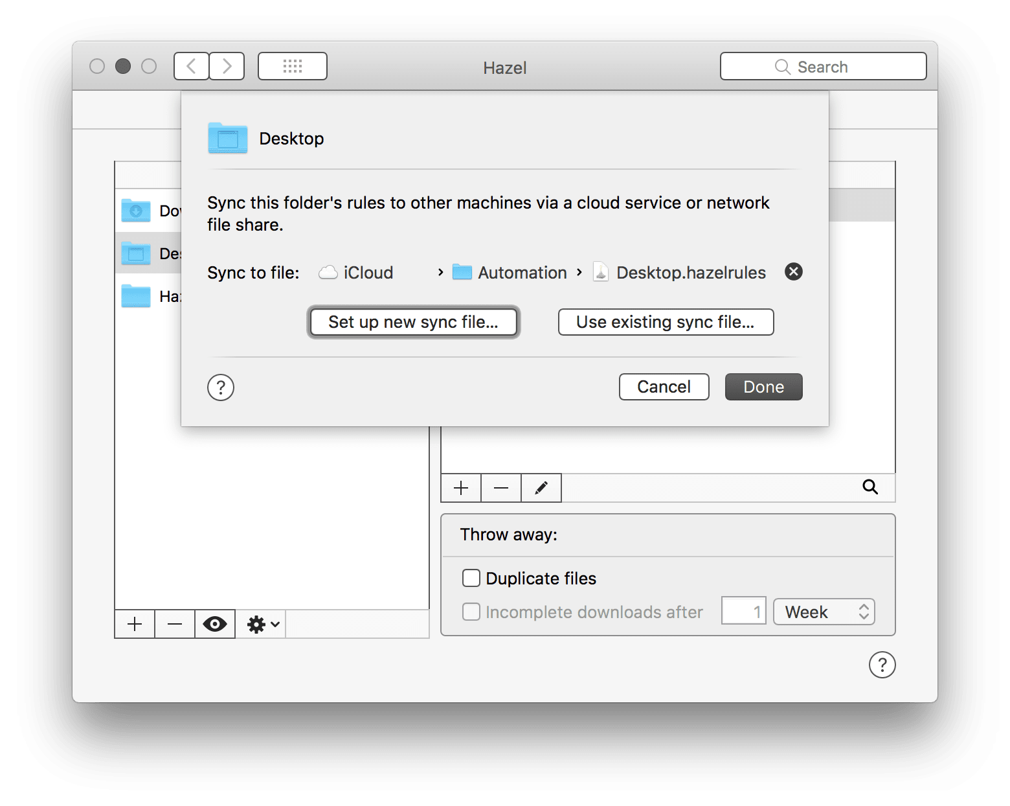This screenshot has width=1010, height=806.
Task: Open the Week time unit dropdown
Action: tap(824, 612)
